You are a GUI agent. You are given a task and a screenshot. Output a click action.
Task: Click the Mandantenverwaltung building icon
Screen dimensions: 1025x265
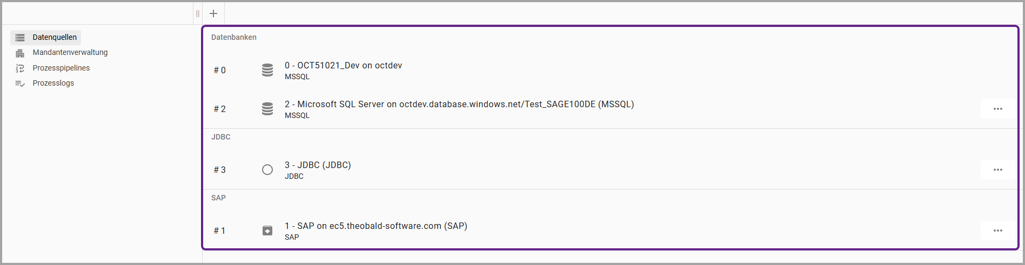click(x=20, y=53)
